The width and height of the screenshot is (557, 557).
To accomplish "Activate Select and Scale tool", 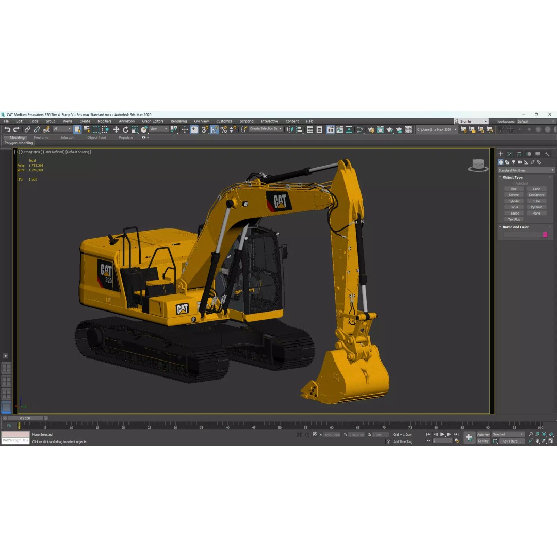I will (135, 129).
